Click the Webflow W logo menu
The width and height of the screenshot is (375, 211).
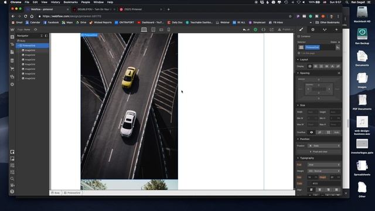[x=12, y=30]
